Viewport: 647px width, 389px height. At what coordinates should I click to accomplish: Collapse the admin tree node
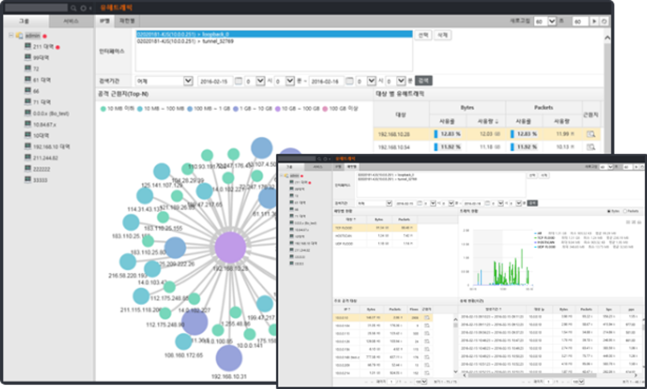11,36
